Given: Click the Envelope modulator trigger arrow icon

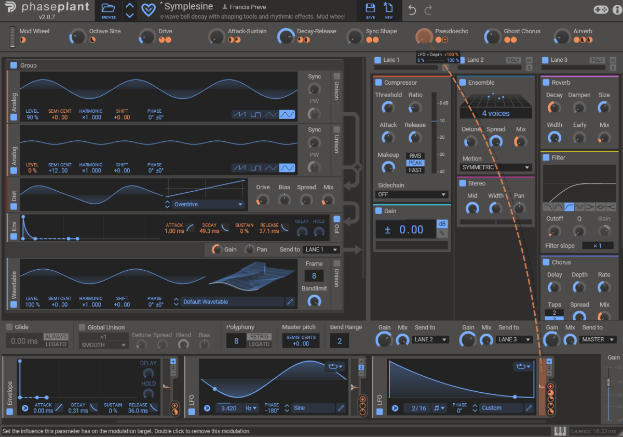Looking at the screenshot, I should pyautogui.click(x=25, y=408).
